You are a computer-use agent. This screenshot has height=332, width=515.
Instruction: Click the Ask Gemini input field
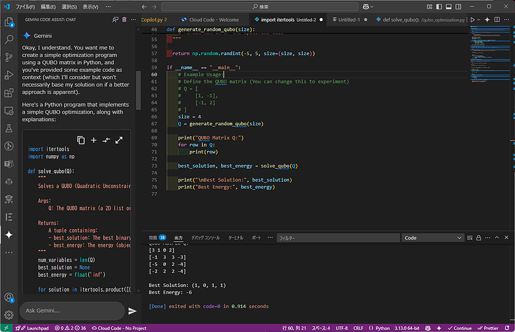coord(71,311)
